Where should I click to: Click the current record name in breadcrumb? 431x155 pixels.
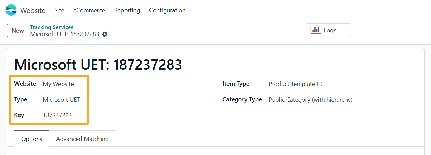pos(65,34)
